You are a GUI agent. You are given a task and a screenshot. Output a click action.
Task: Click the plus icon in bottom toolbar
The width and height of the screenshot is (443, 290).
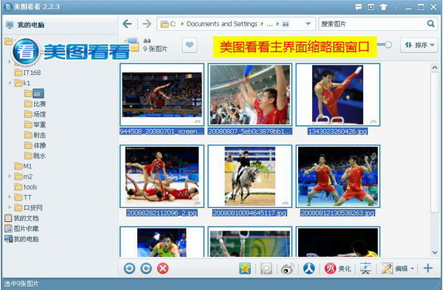coord(428,268)
